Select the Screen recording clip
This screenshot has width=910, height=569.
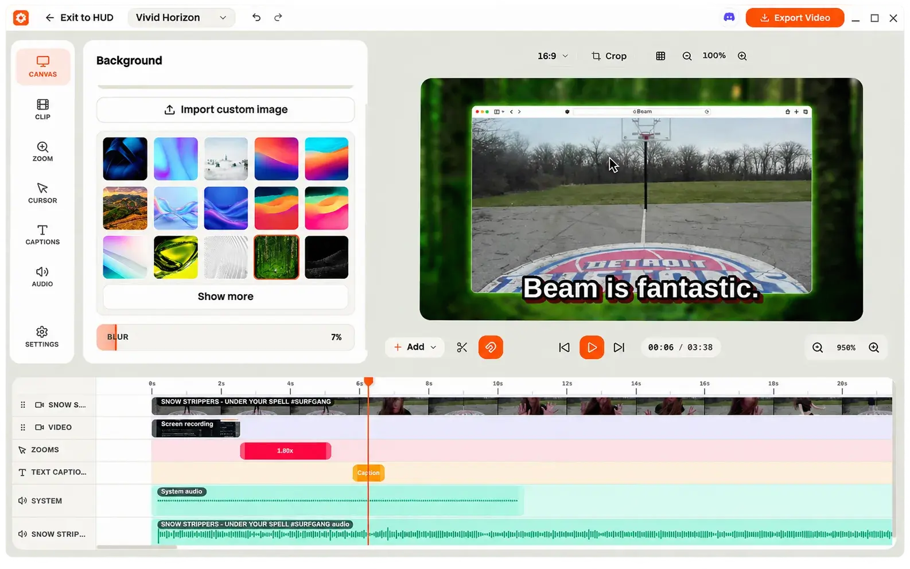(x=196, y=428)
